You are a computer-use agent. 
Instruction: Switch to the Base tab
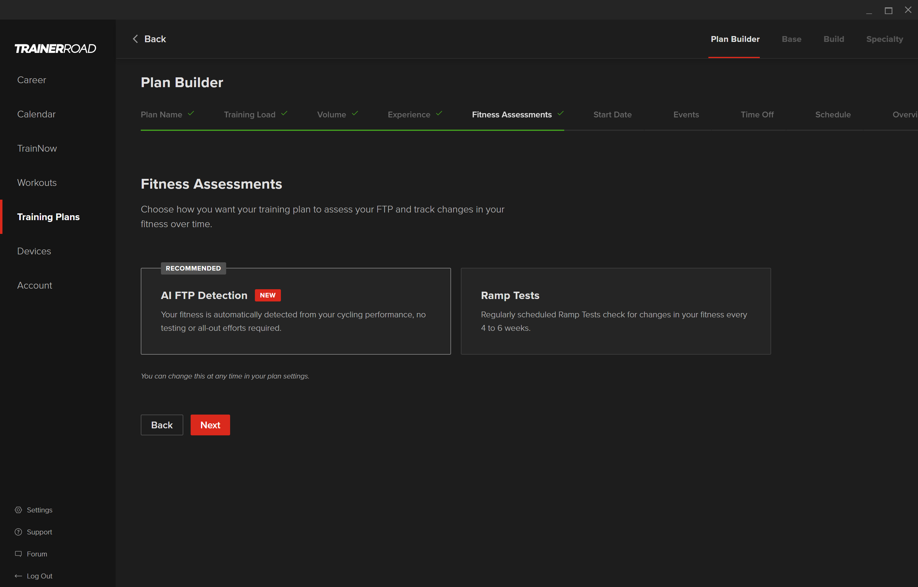[x=791, y=39]
